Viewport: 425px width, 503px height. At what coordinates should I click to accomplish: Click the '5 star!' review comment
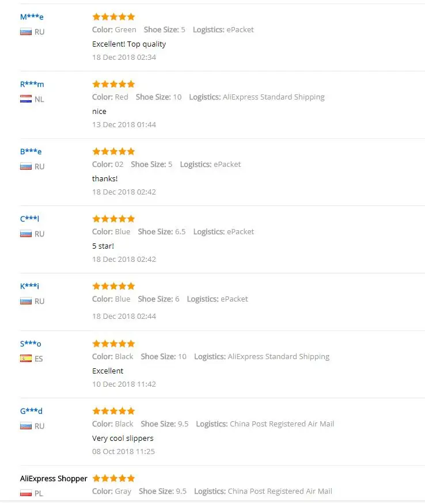103,246
